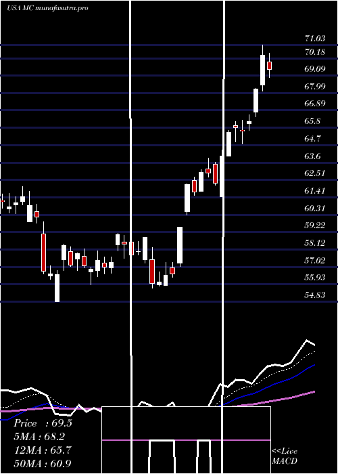
Task: Click the 'USA MC munafasutra.pro' chart title
Action: click(x=48, y=8)
